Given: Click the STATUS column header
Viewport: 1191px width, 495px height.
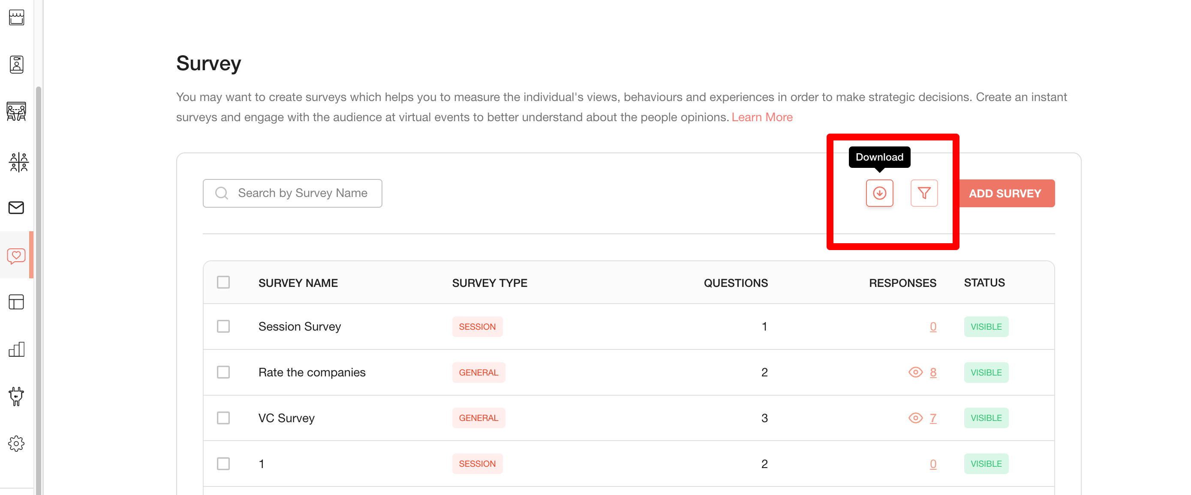Looking at the screenshot, I should [984, 283].
